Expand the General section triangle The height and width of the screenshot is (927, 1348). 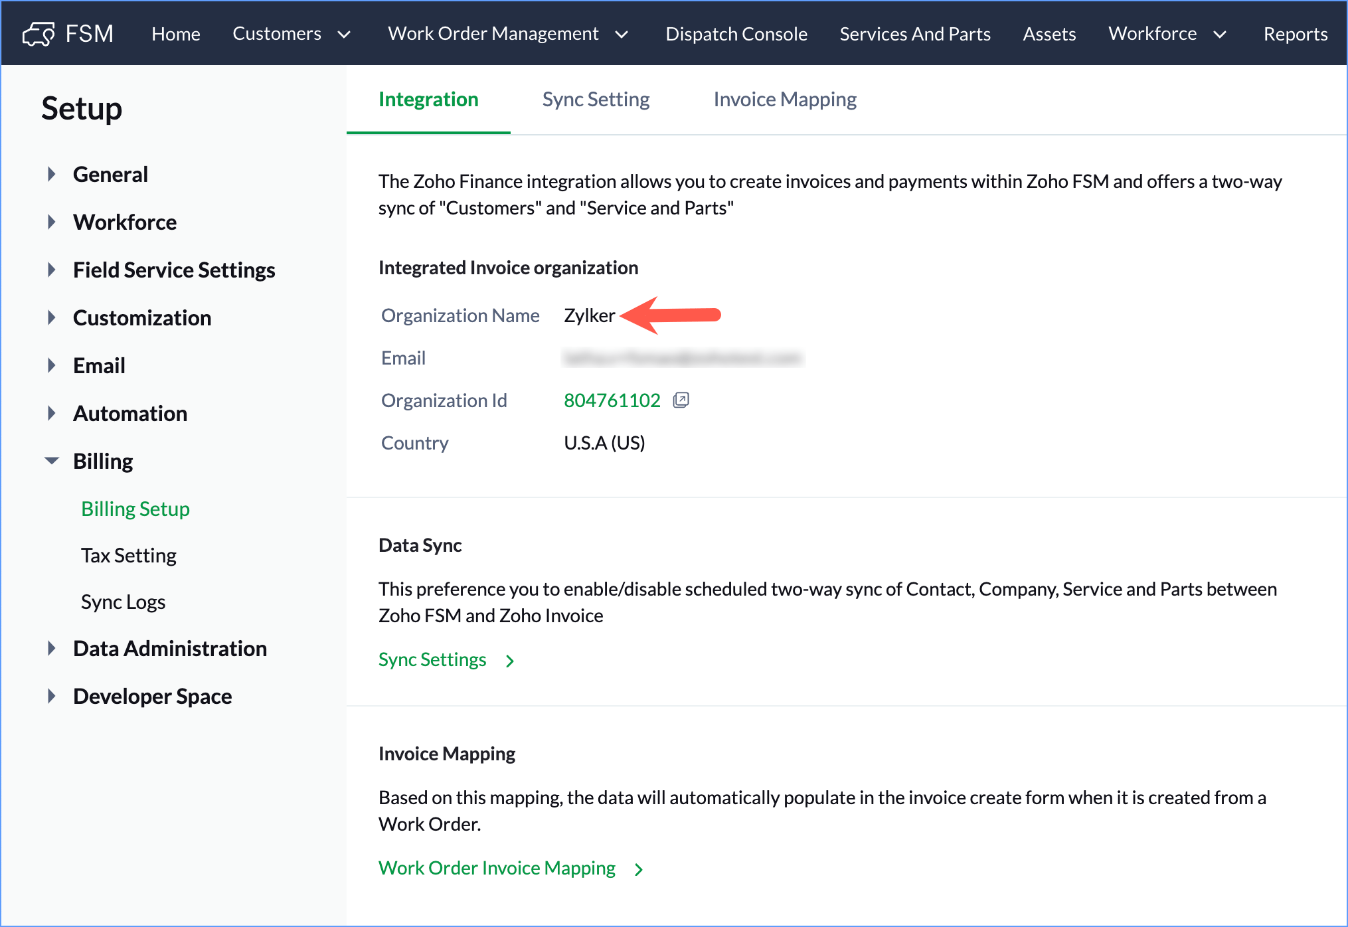(x=51, y=175)
